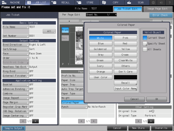The height and width of the screenshot is (131, 174).
Task: Click the globe icon in top bar
Action: coord(153,2)
